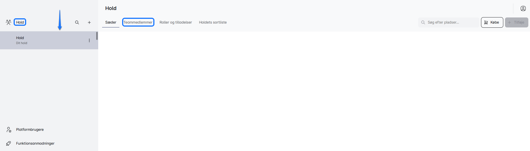Click the Funktionsanmodninger rocket icon
Viewport: 530px width, 151px height.
(x=9, y=144)
